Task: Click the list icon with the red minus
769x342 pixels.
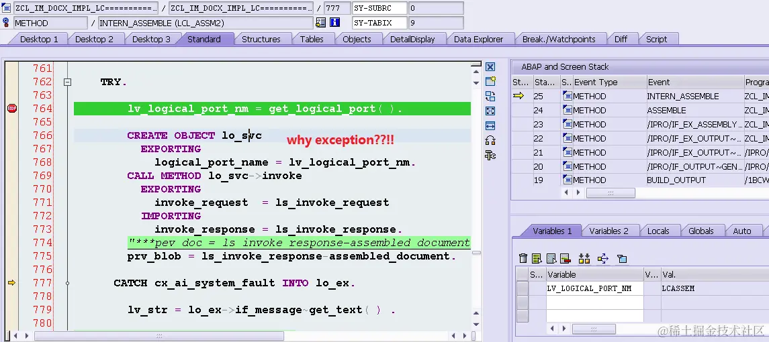Action: [565, 258]
